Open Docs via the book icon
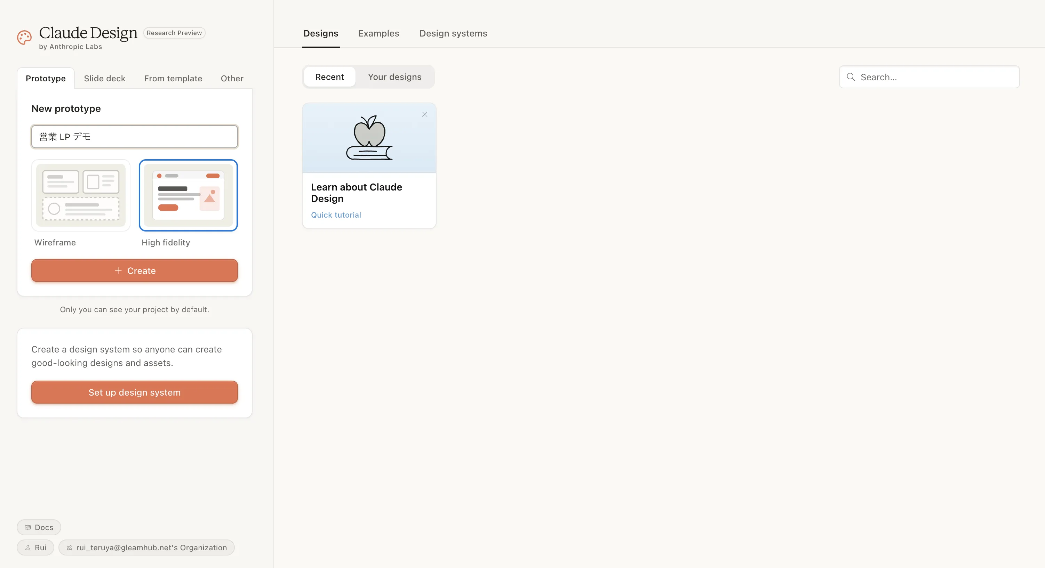Image resolution: width=1045 pixels, height=568 pixels. tap(28, 527)
